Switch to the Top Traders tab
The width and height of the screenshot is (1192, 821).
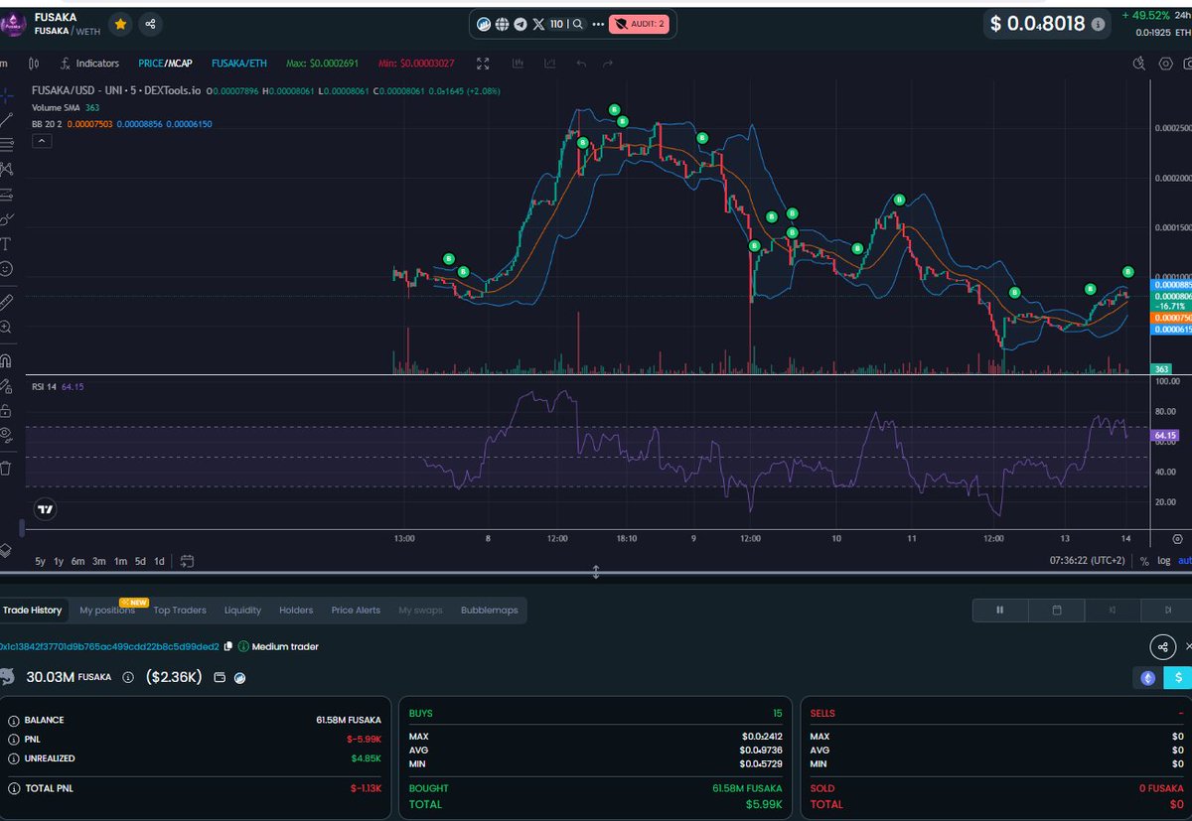(x=180, y=611)
